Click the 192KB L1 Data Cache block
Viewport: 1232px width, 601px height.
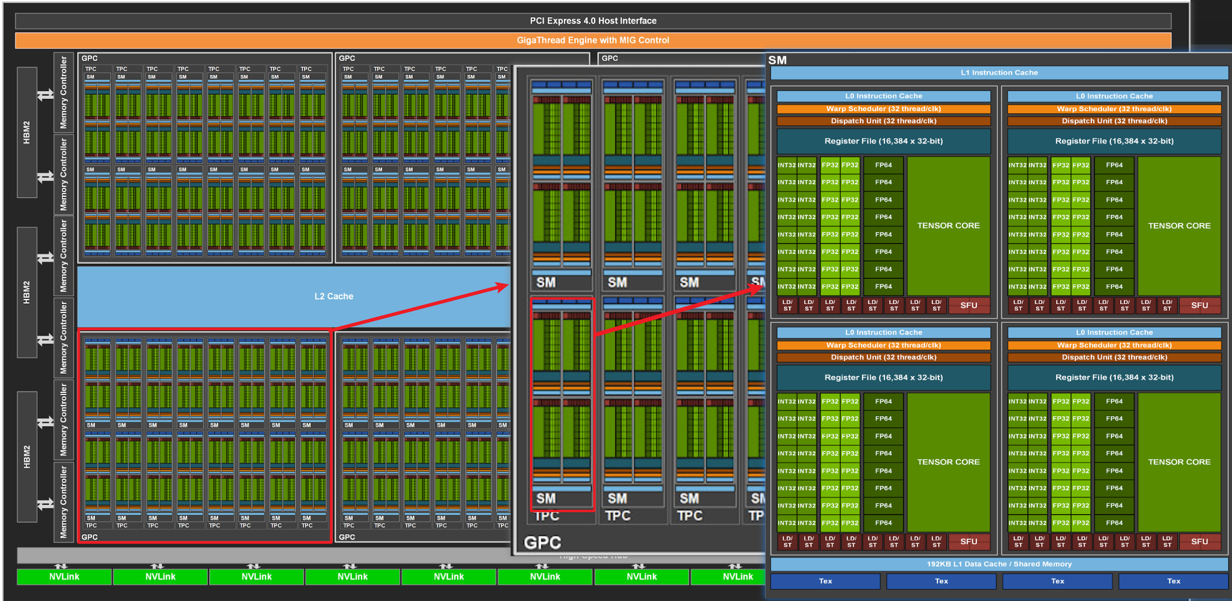pyautogui.click(x=999, y=564)
